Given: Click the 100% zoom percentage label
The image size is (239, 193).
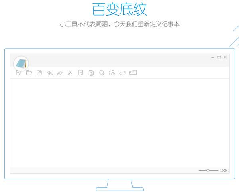Looking at the screenshot, I should [224, 171].
